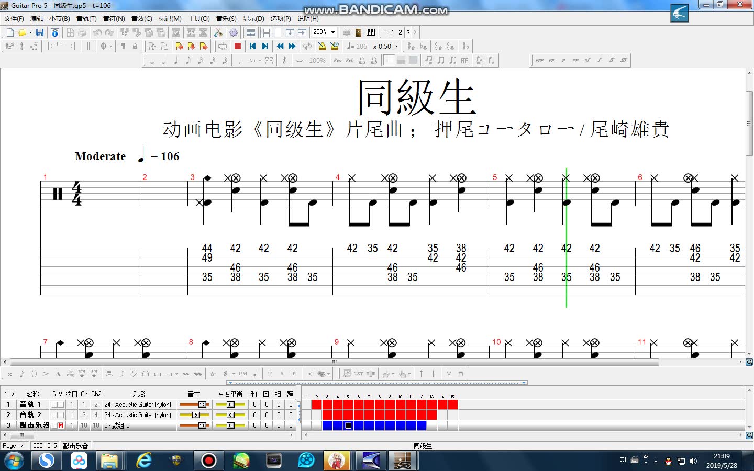Image resolution: width=754 pixels, height=471 pixels.
Task: Select voice 2 in voice selector
Action: (x=400, y=32)
